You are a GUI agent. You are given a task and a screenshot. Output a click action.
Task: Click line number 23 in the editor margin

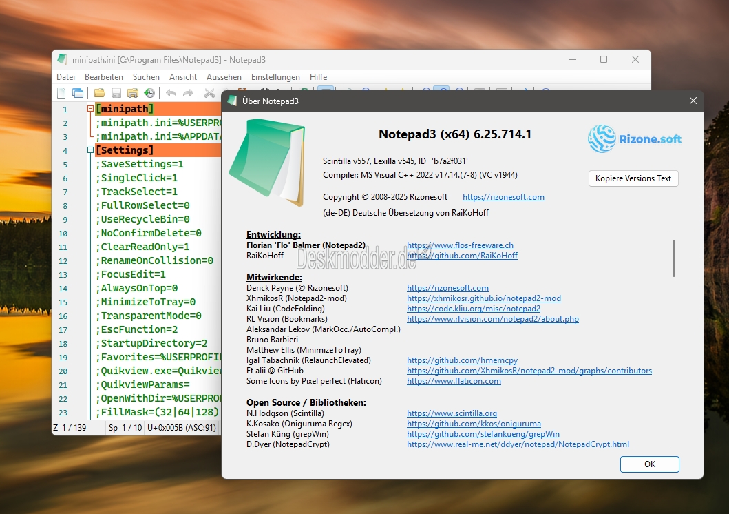63,413
